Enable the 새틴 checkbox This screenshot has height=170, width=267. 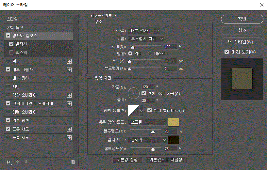pos(8,86)
